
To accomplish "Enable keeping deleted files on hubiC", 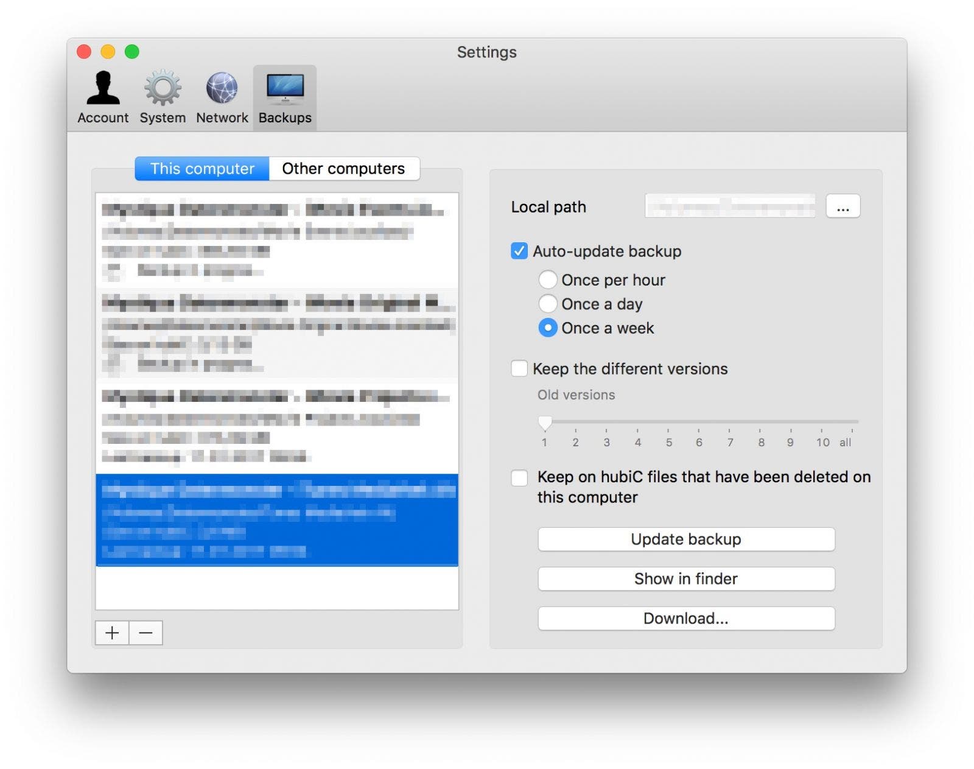I will point(519,477).
